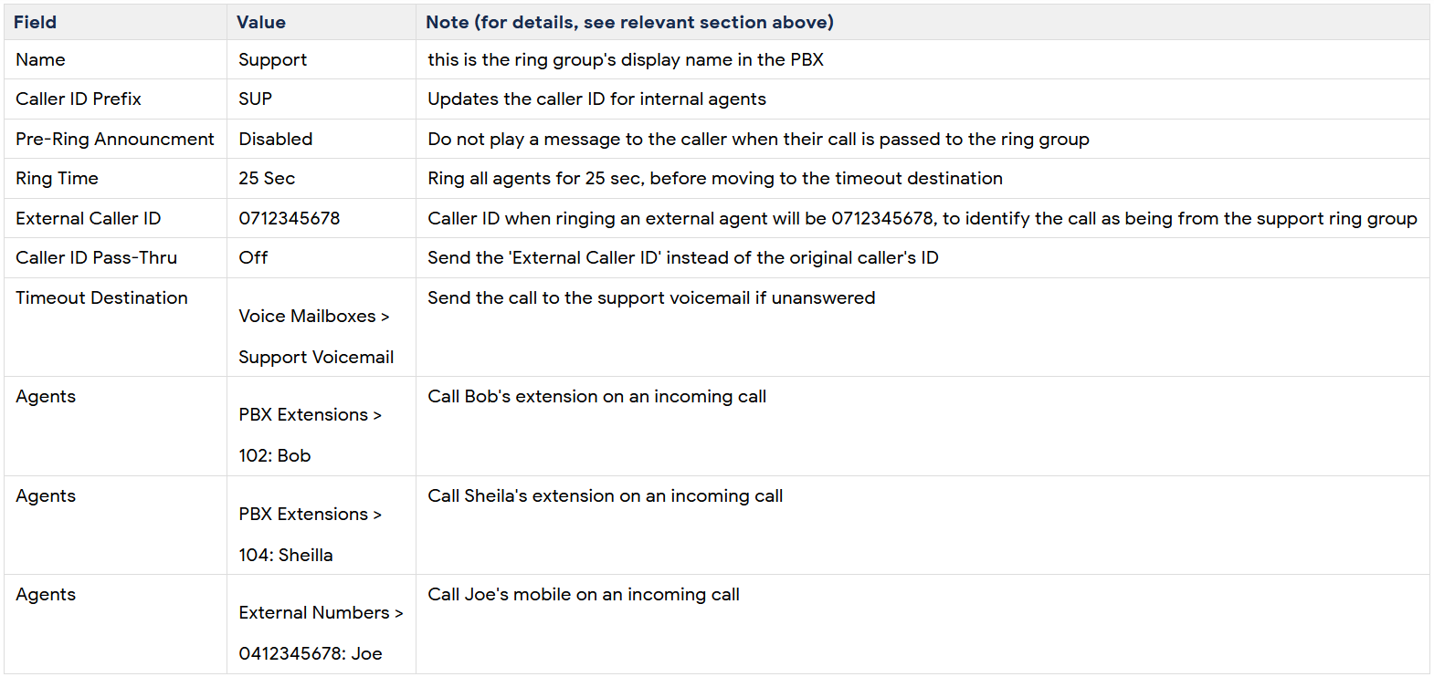Screen dimensions: 1434x677
Task: Select the External Numbers > text
Action: (x=321, y=612)
